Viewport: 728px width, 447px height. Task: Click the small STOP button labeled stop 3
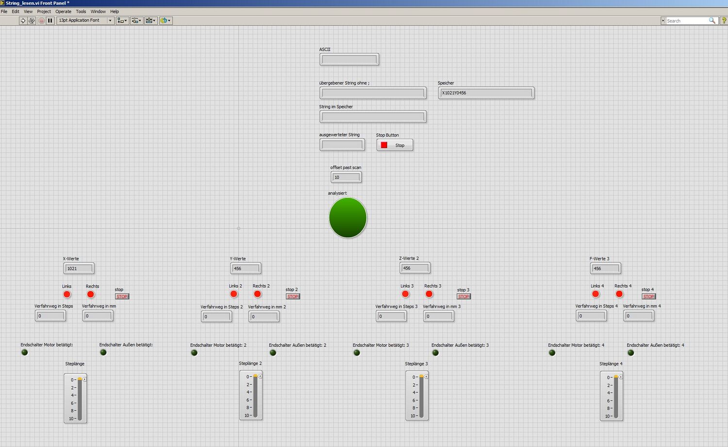tap(463, 296)
